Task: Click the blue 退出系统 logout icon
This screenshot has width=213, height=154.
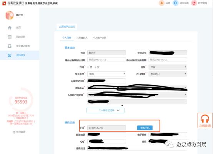Action: coord(175,3)
